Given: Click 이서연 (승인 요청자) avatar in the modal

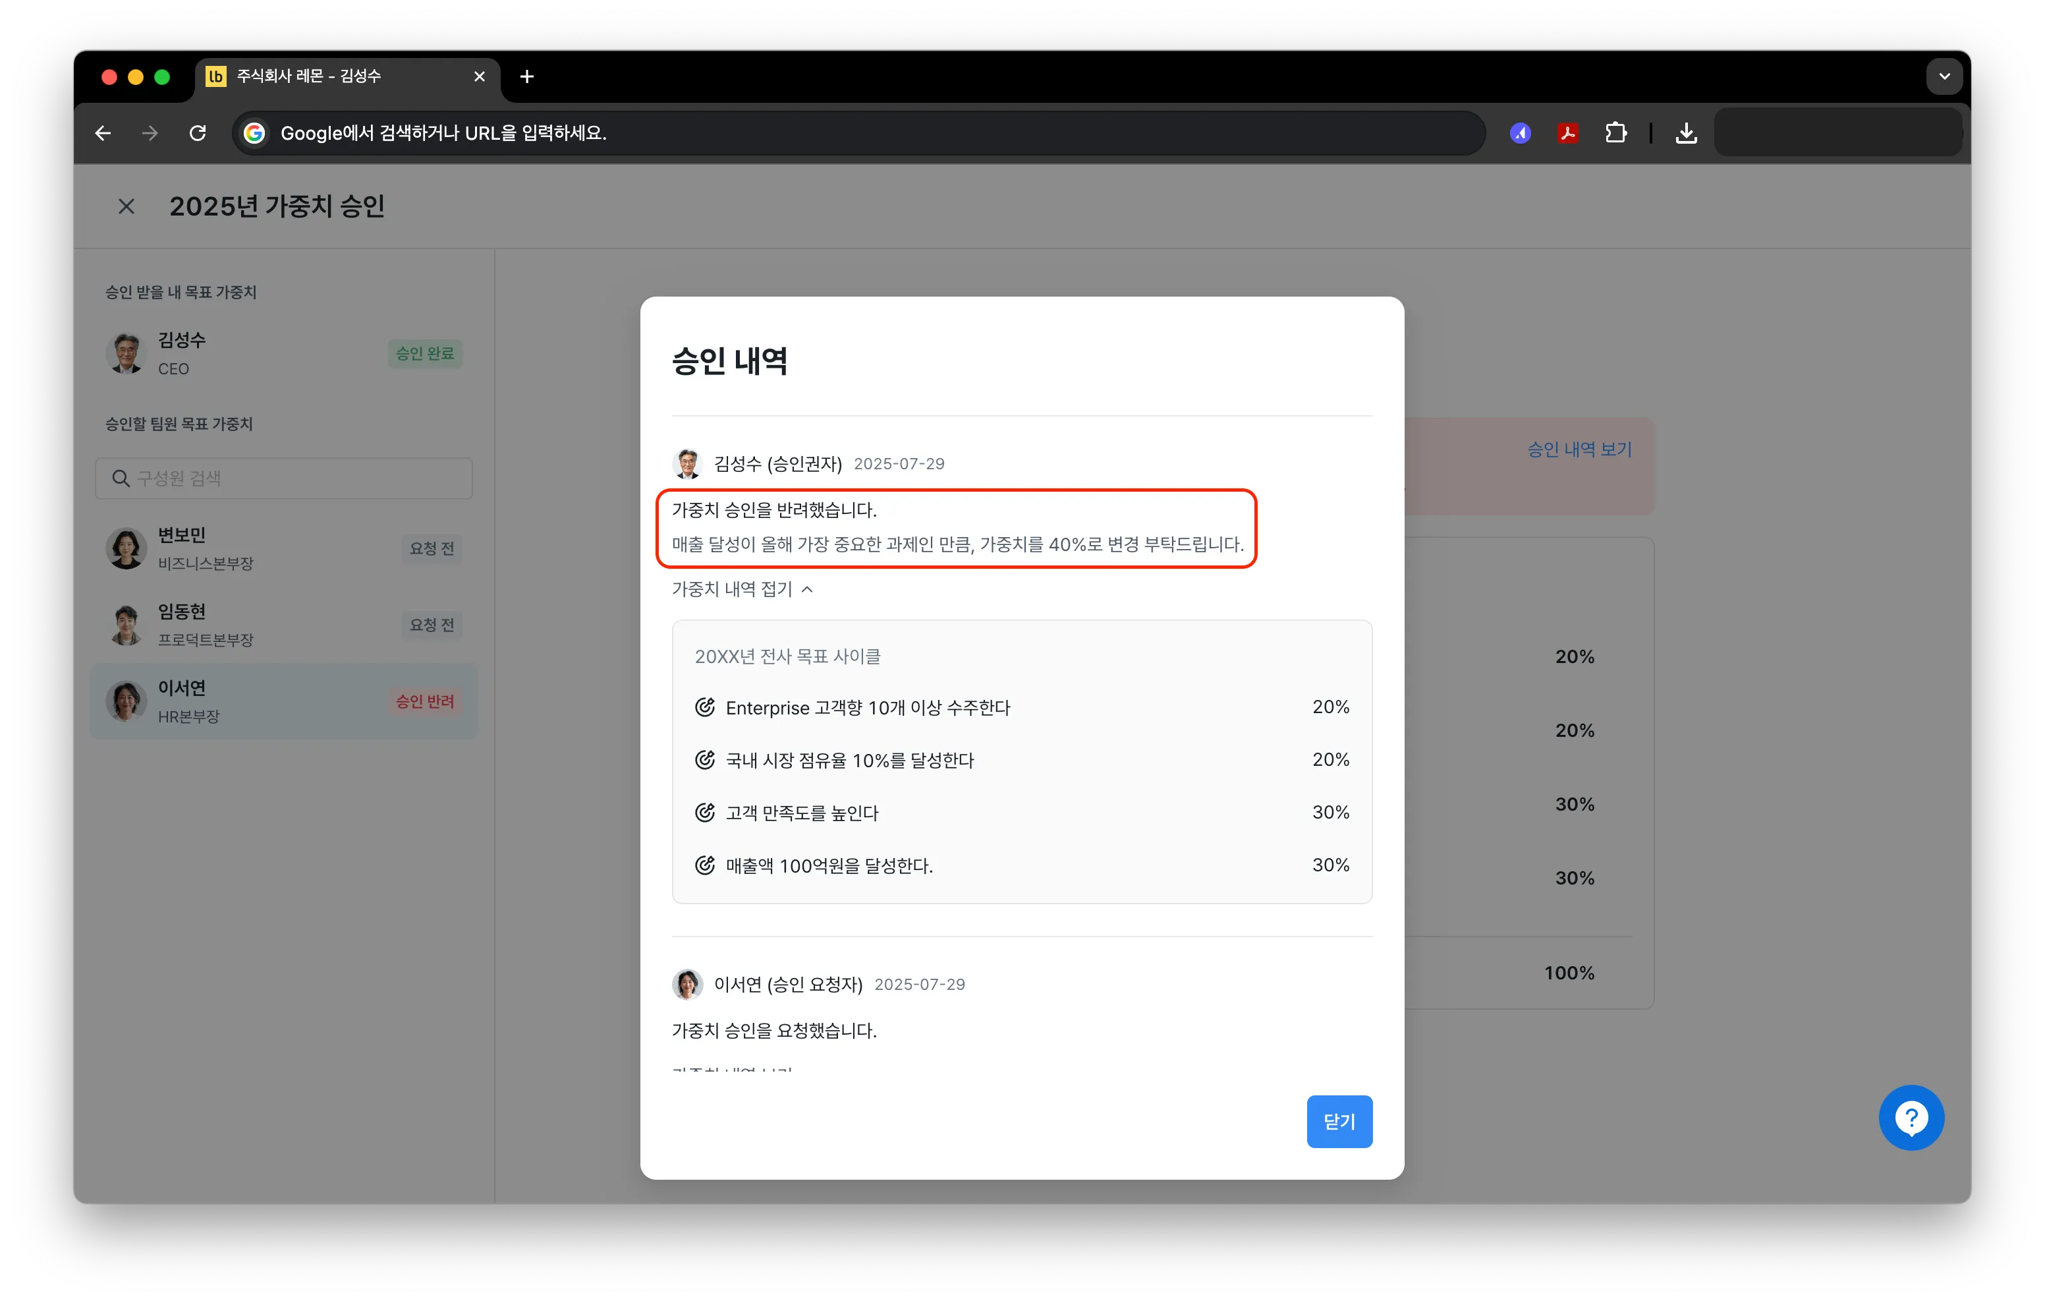Looking at the screenshot, I should click(687, 984).
